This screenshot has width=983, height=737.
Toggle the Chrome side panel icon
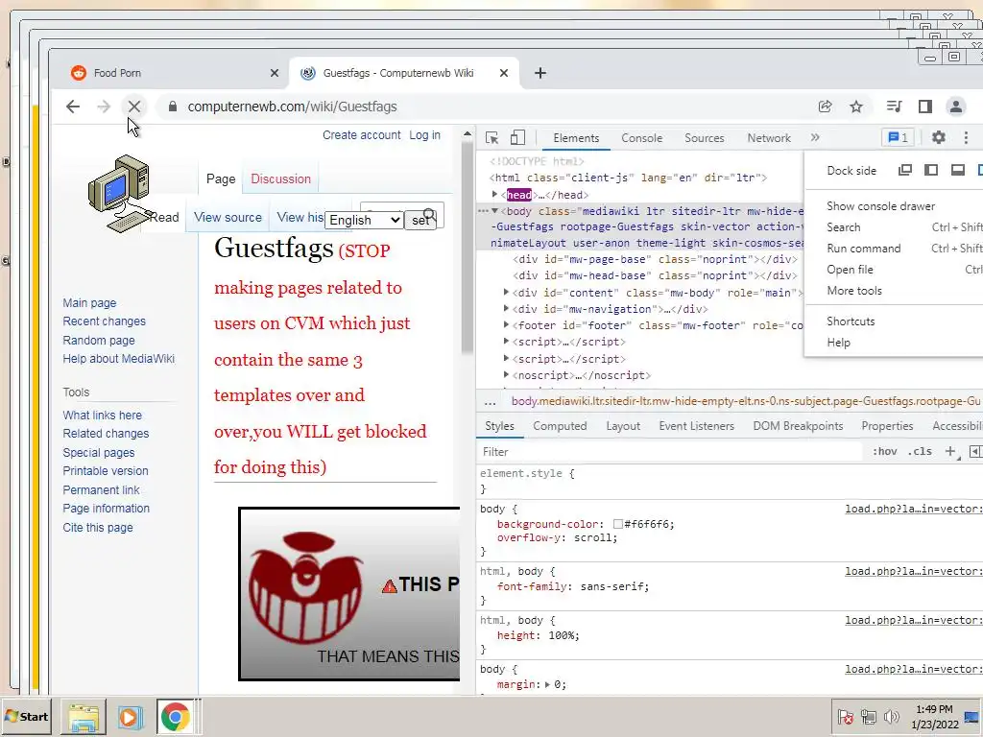924,107
